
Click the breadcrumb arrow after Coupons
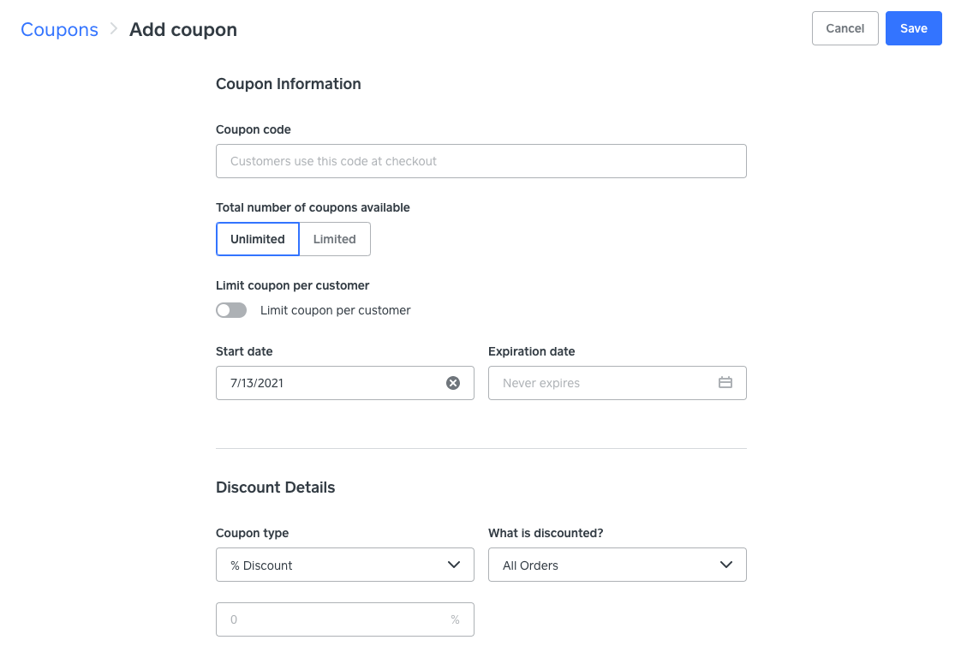pyautogui.click(x=114, y=29)
